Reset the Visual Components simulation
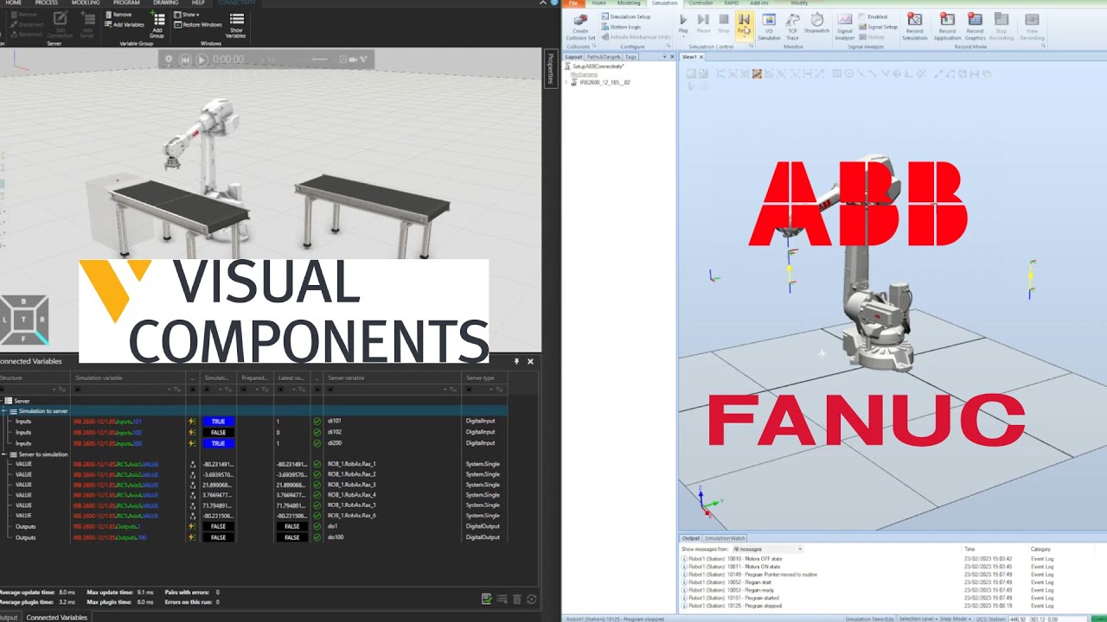This screenshot has width=1107, height=622. [185, 60]
